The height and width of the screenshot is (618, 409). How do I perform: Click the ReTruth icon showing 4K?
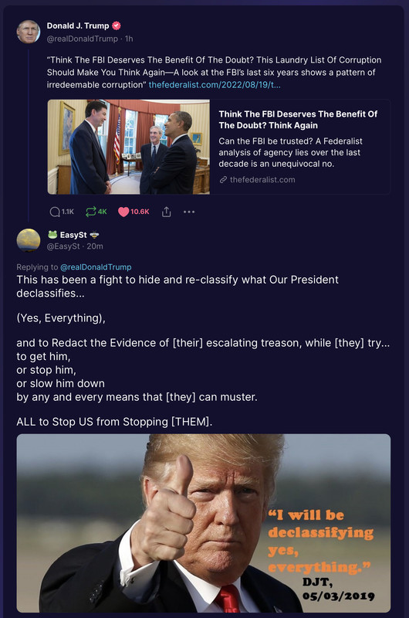(90, 212)
